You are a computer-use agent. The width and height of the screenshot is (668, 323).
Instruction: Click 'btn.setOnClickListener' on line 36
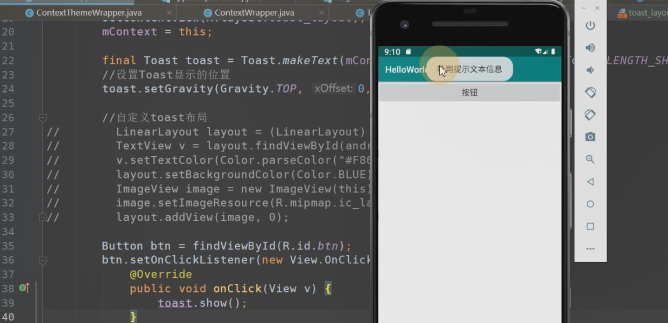(178, 260)
